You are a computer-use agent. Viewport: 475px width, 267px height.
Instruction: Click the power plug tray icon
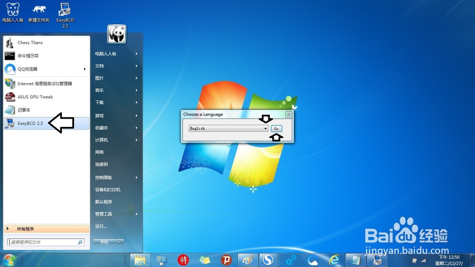pyautogui.click(x=414, y=260)
